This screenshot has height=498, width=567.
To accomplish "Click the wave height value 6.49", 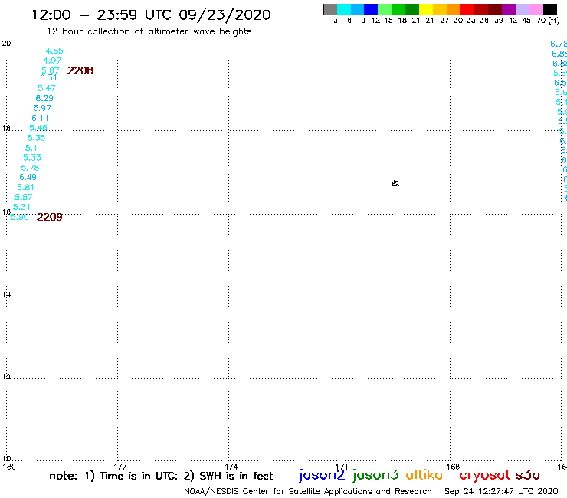I will (28, 177).
